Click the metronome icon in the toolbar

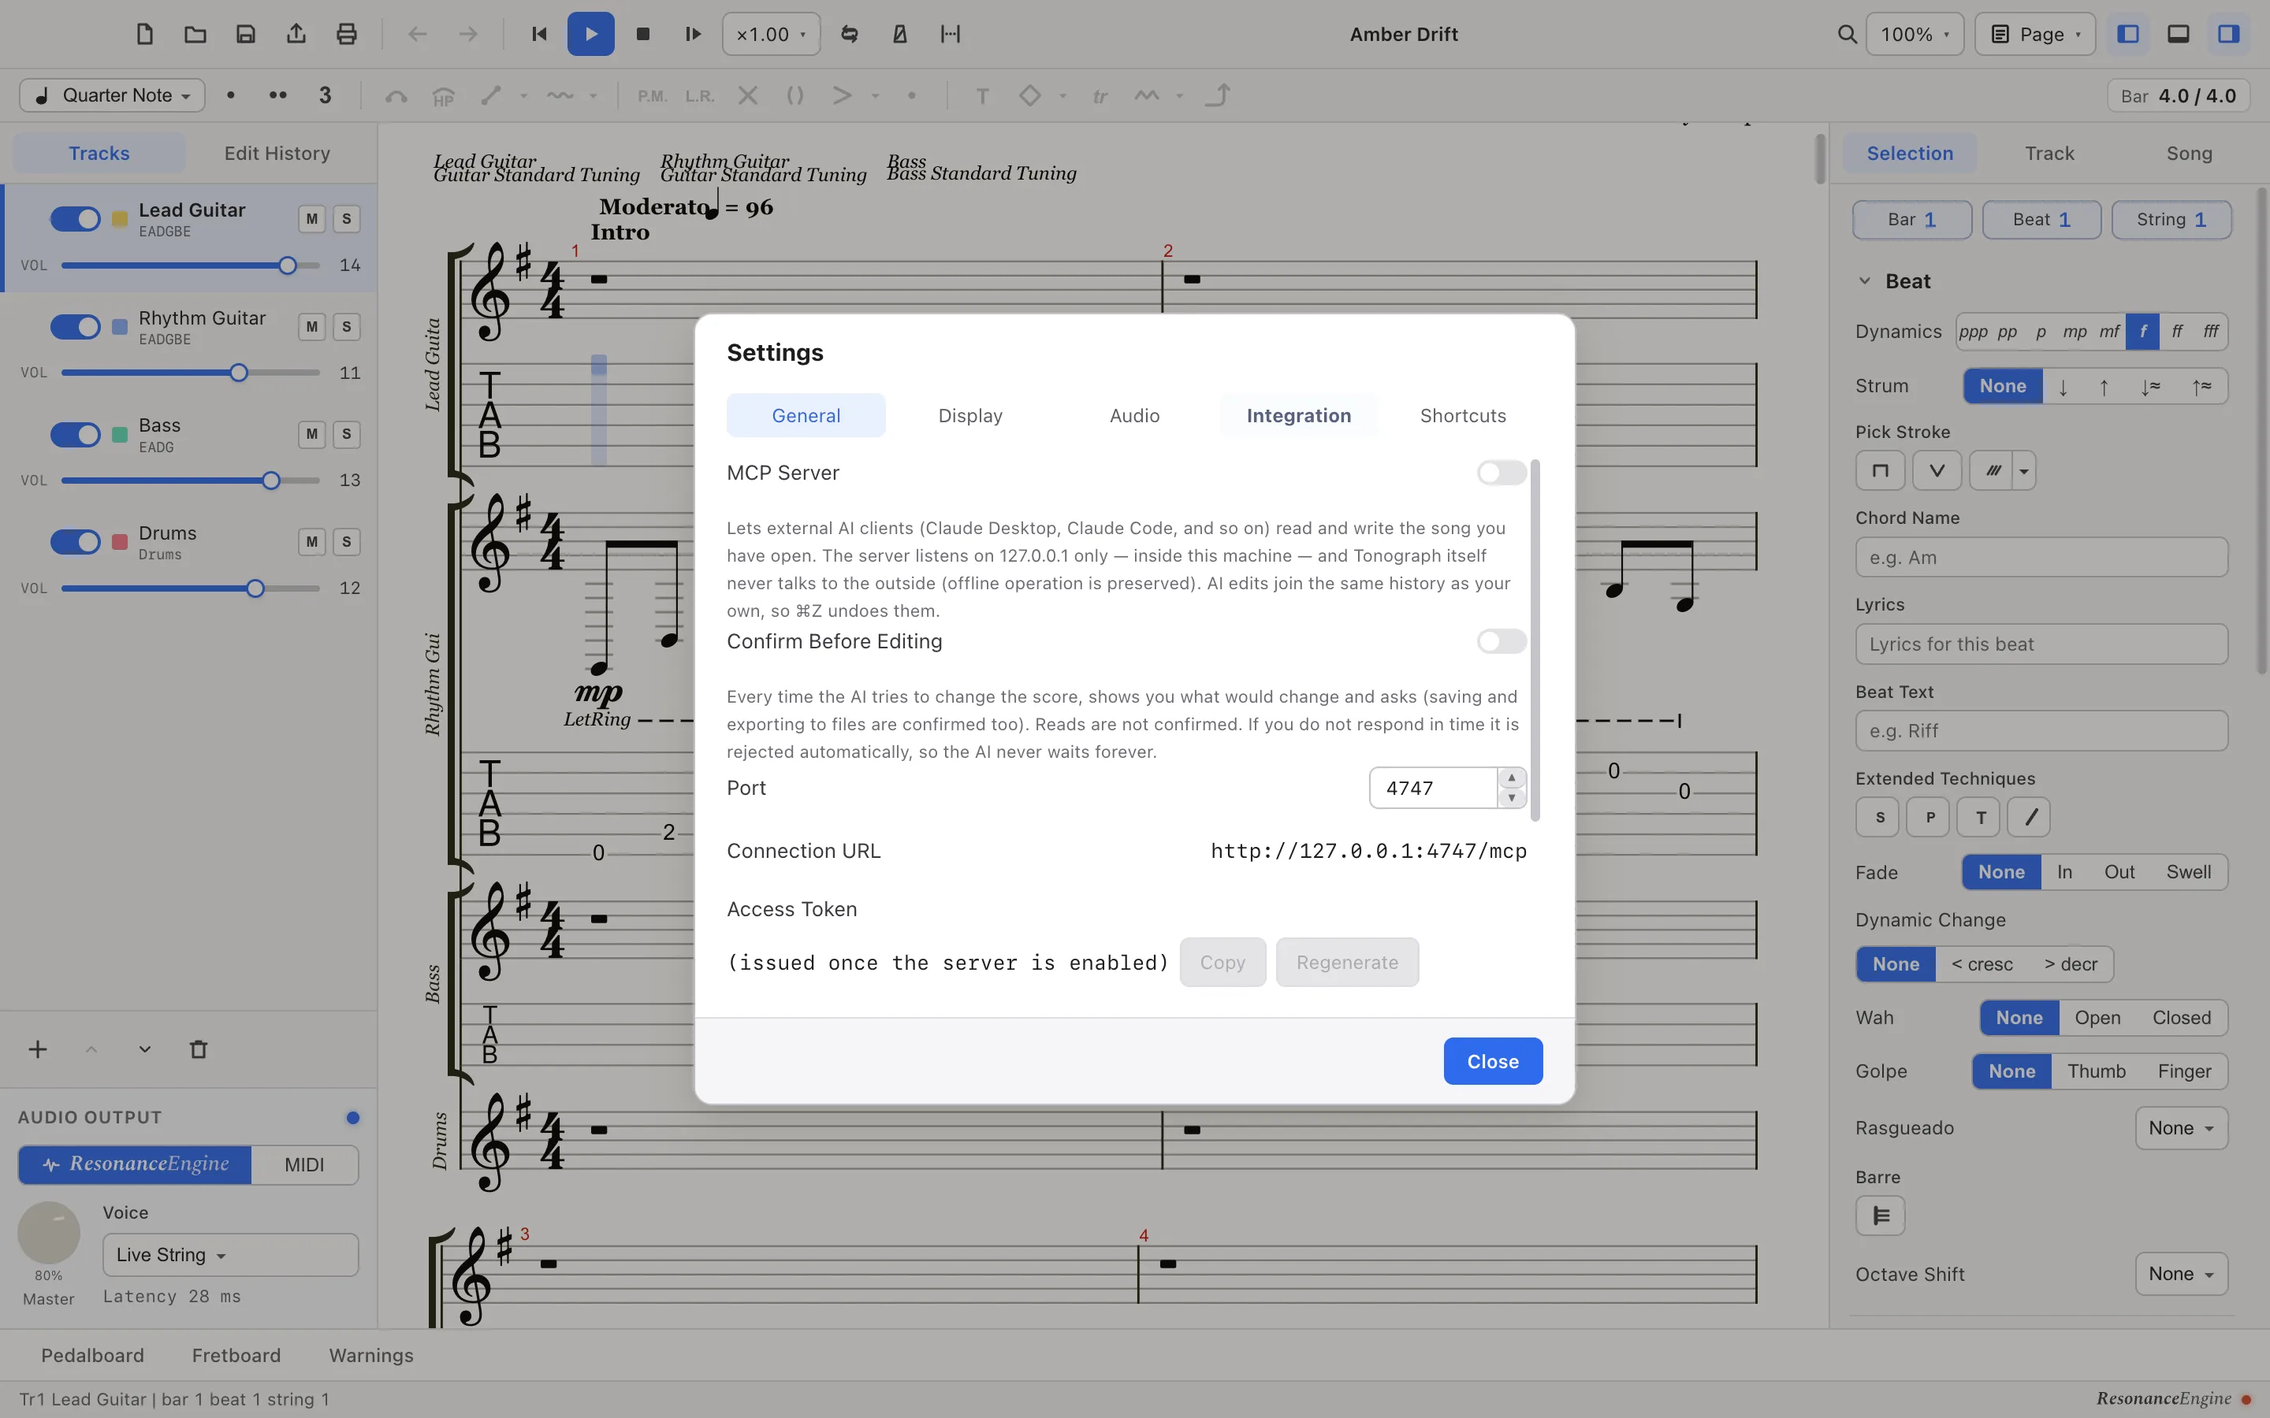click(899, 35)
